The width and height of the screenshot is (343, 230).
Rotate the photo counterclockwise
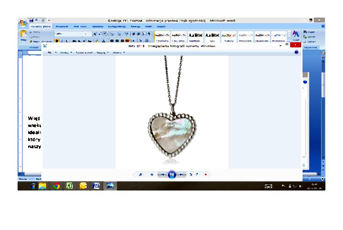pos(191,175)
